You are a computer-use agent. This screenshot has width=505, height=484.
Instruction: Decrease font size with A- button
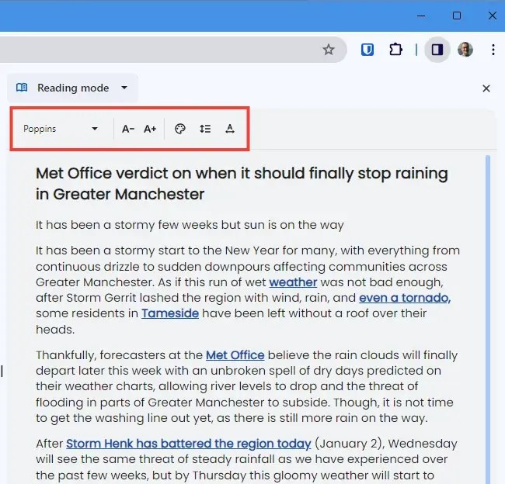(x=128, y=129)
